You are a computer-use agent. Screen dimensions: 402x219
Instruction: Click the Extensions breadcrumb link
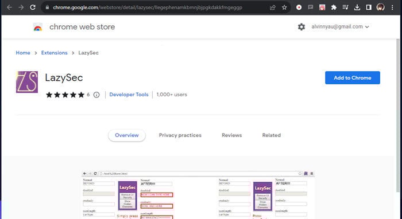(x=55, y=53)
